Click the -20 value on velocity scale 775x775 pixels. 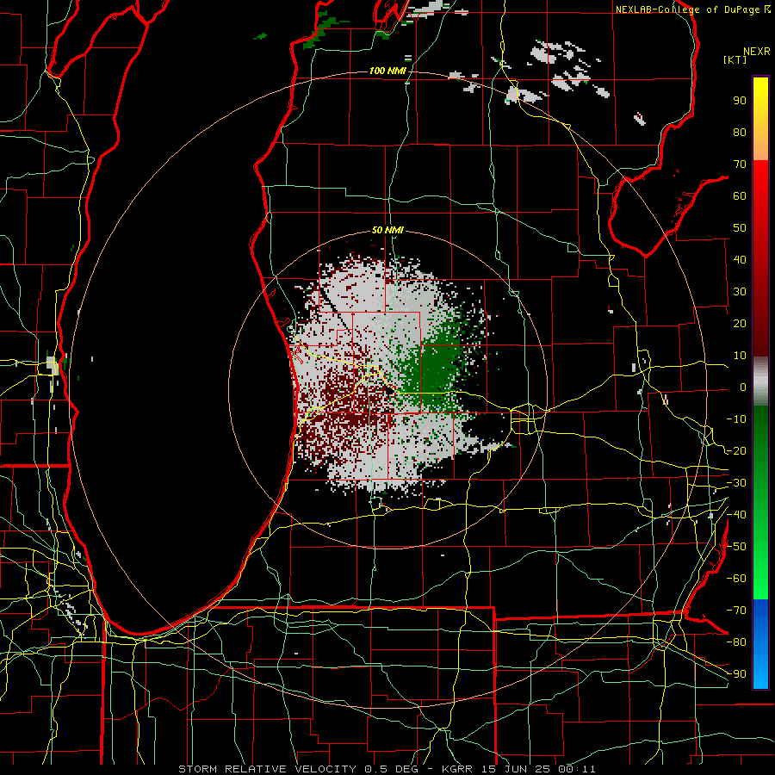coord(736,451)
